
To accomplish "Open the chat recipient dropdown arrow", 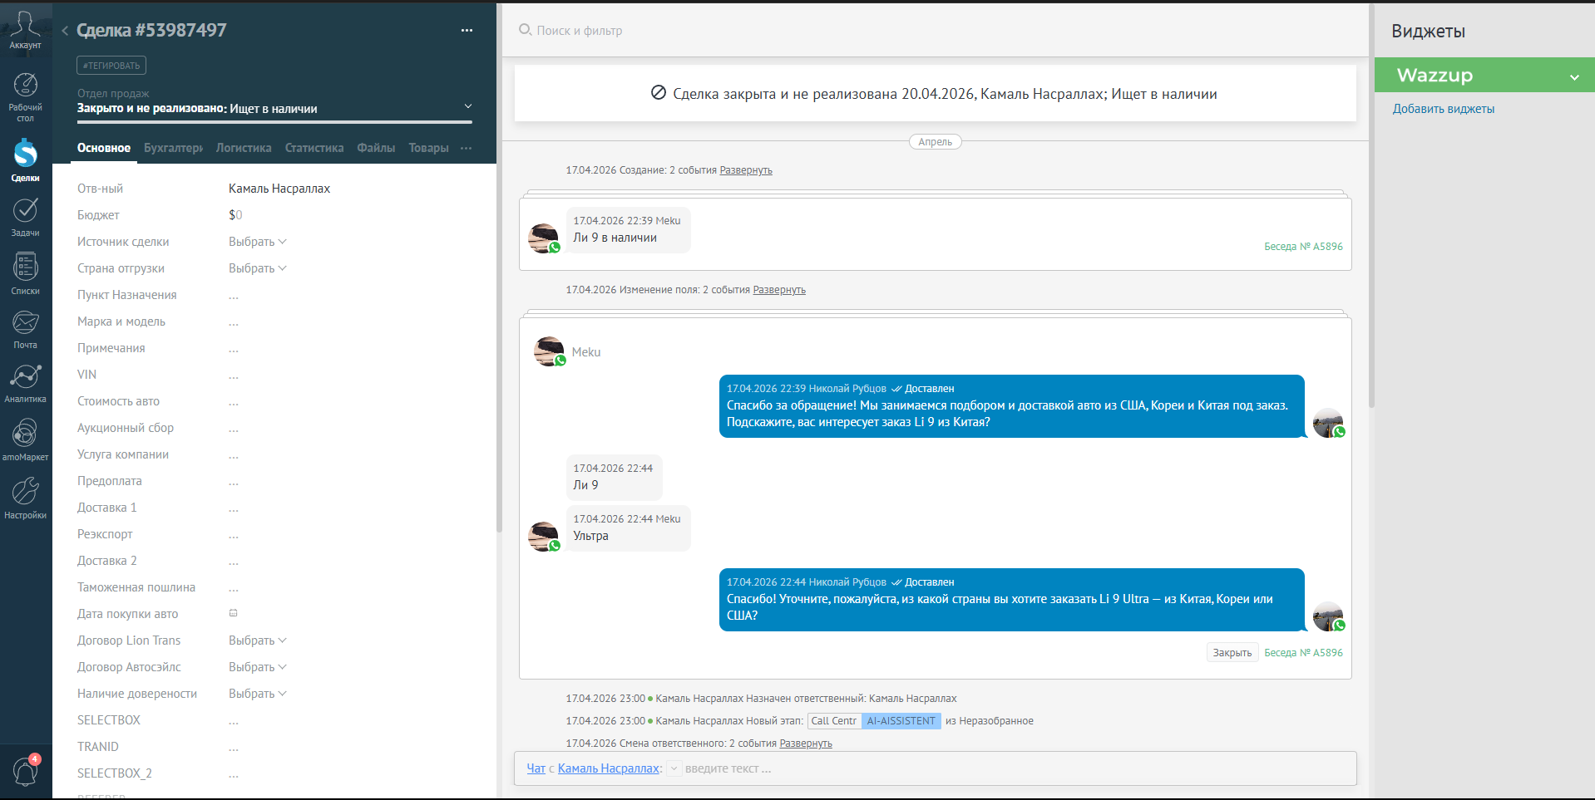I will (674, 768).
